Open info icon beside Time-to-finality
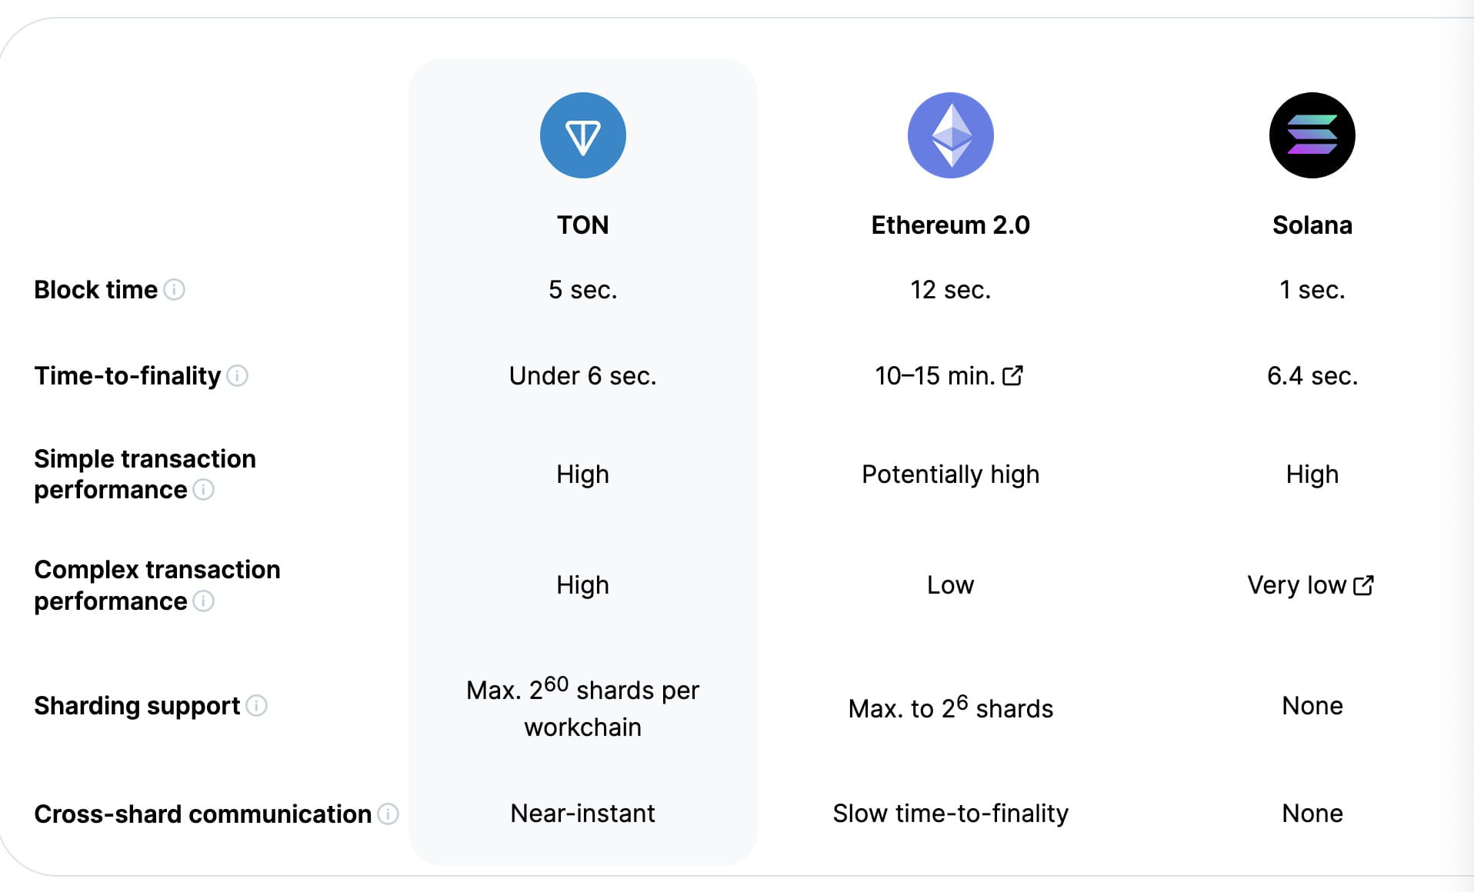Screen dimensions: 1474x892 [x=238, y=375]
